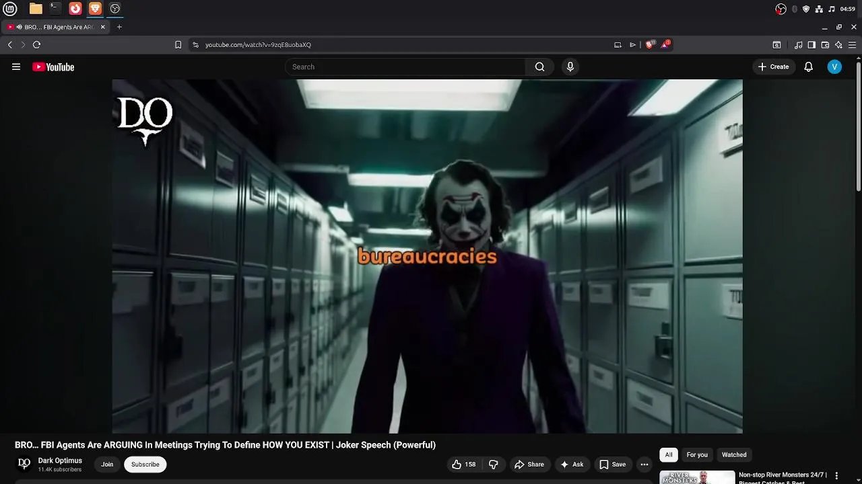
Task: Open the Ask AI button
Action: click(572, 464)
